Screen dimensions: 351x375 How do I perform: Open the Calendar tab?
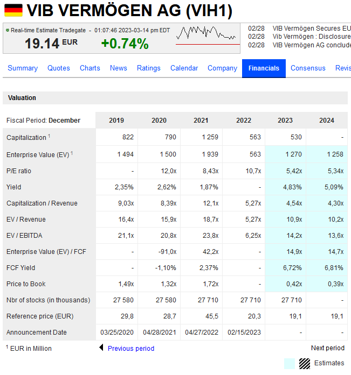click(x=184, y=68)
